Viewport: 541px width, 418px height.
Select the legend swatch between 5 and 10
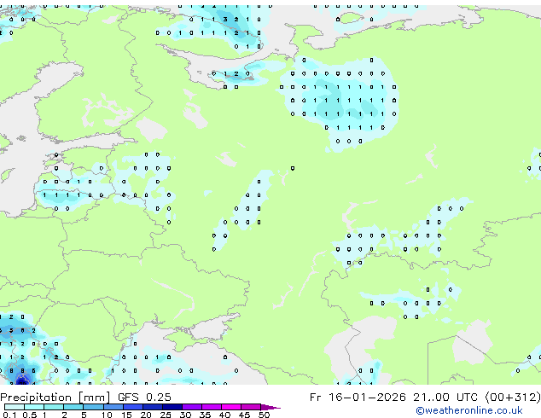[93, 407]
